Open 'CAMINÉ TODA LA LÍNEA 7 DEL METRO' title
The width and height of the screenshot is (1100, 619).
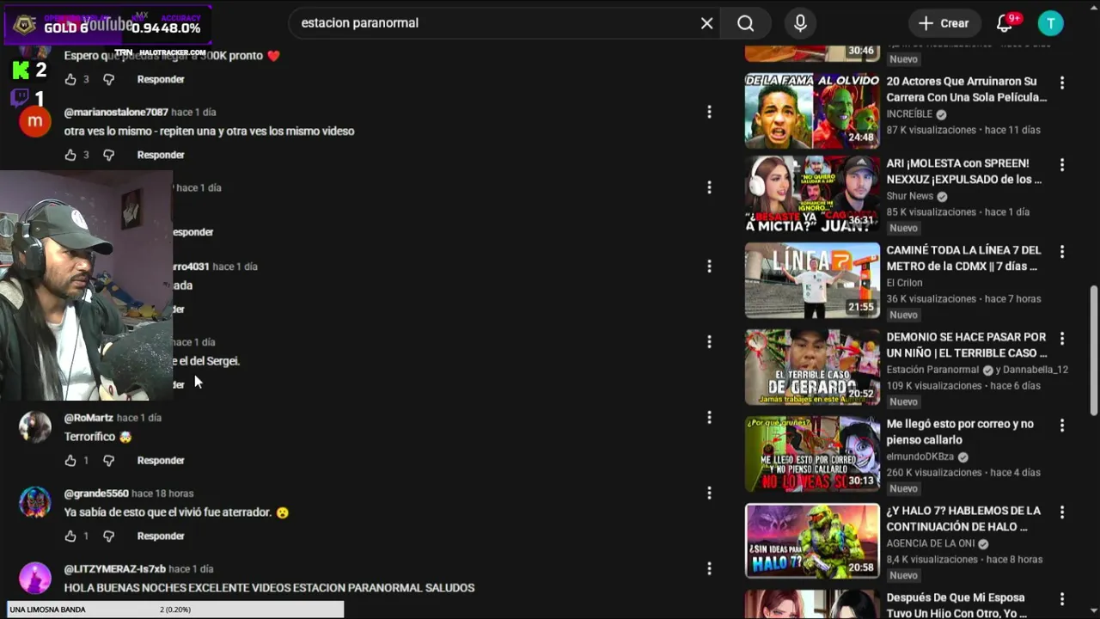(963, 258)
